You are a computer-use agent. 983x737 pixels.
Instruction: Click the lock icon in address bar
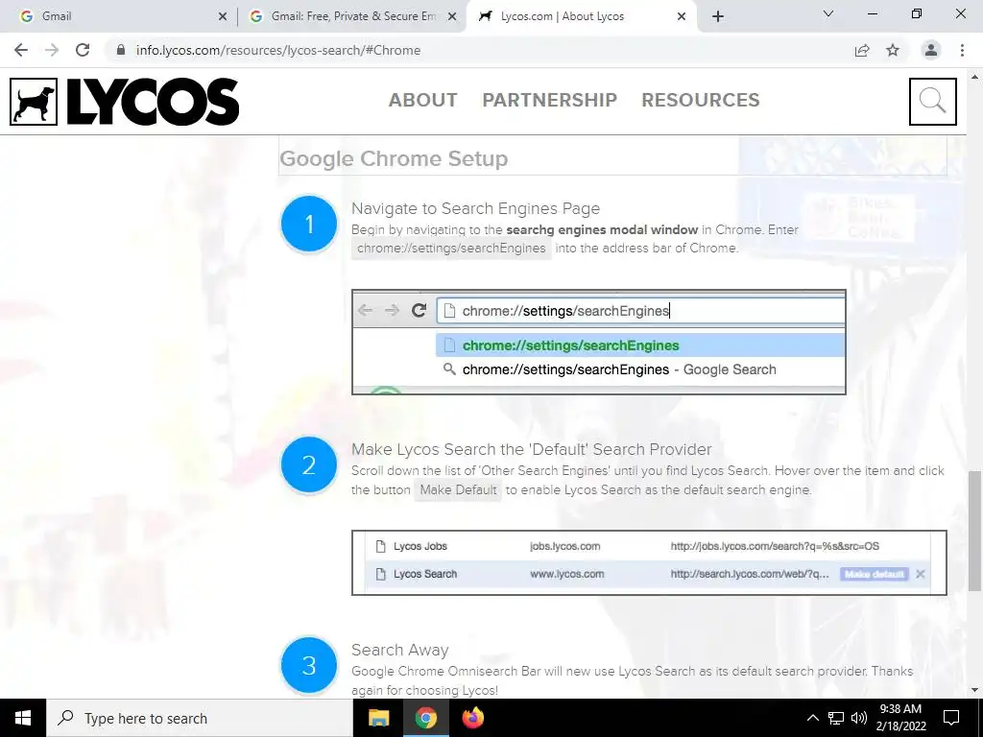121,50
